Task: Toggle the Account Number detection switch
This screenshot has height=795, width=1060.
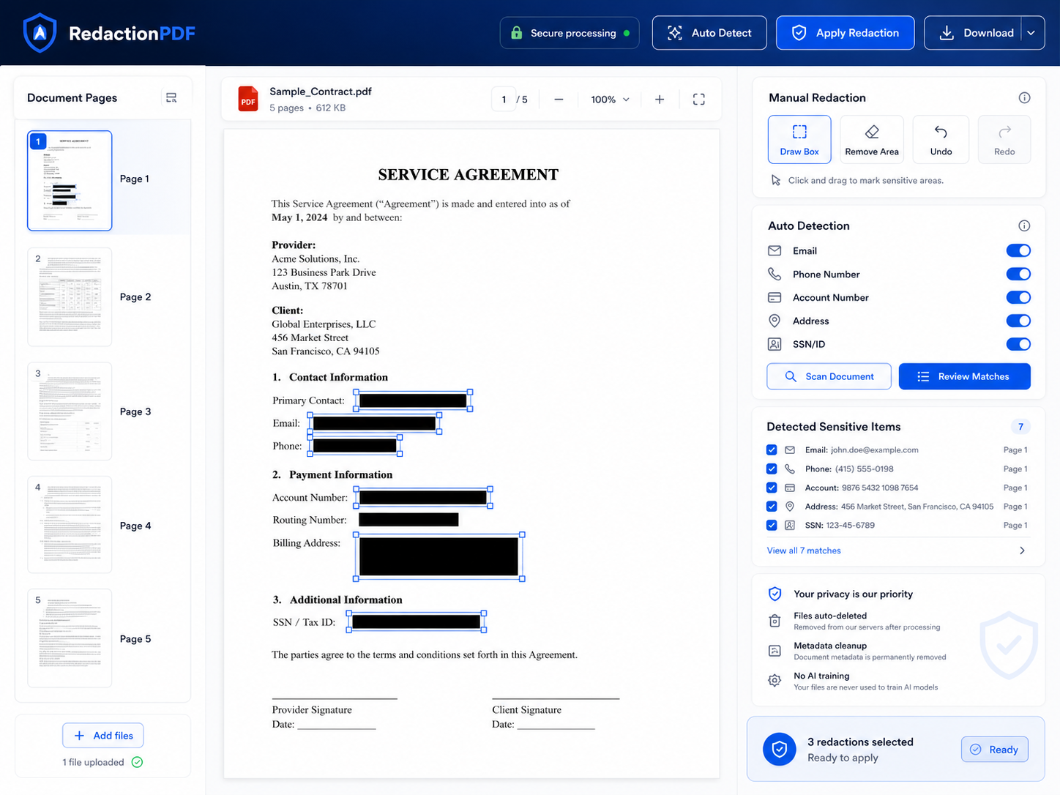Action: (x=1018, y=297)
